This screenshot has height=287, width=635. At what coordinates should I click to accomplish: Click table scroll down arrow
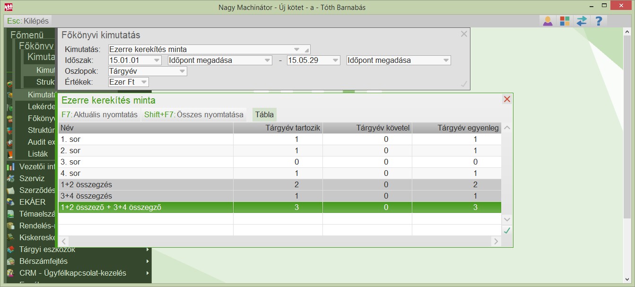[507, 219]
